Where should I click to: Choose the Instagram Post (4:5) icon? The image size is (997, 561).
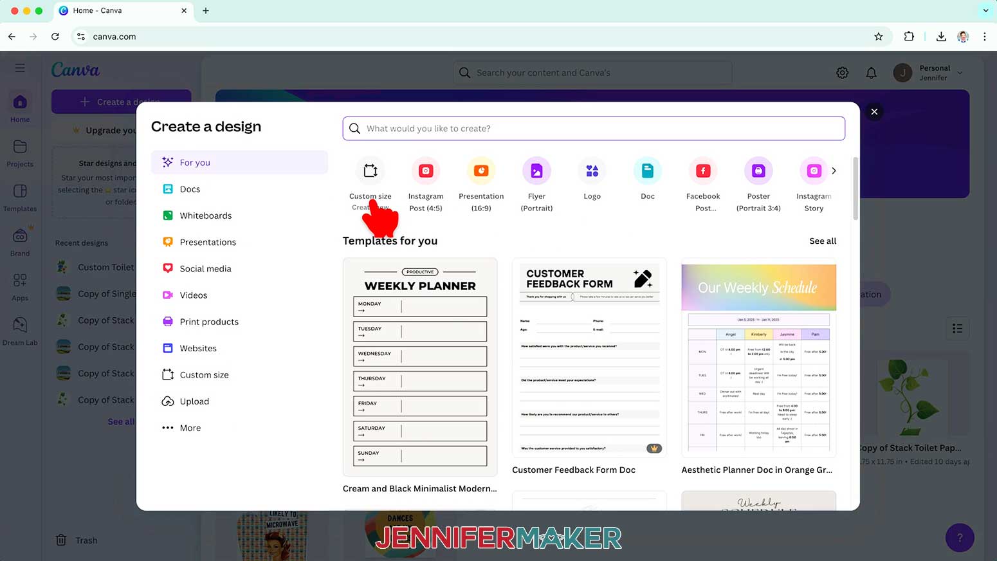point(425,170)
